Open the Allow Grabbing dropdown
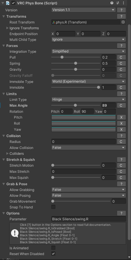Image resolution: width=131 pixels, height=260 pixels. pos(89,190)
